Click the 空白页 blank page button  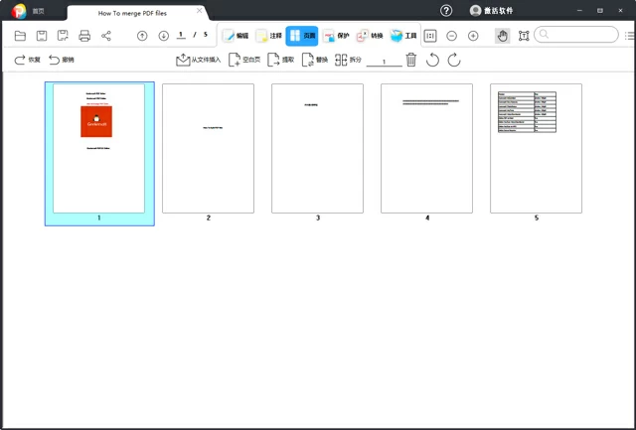tap(244, 61)
